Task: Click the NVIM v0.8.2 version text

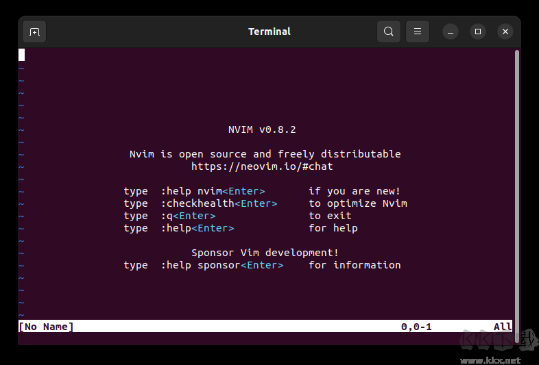Action: [x=262, y=129]
